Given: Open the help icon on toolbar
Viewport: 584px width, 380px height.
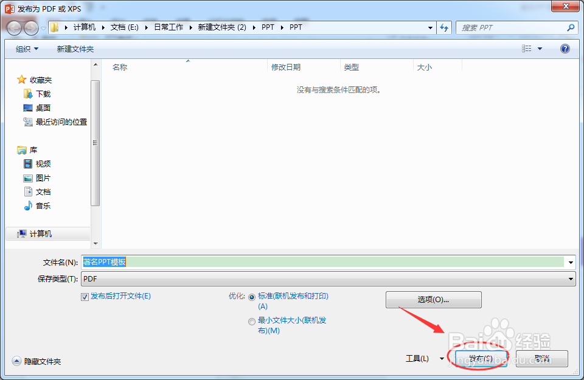Looking at the screenshot, I should click(x=565, y=49).
